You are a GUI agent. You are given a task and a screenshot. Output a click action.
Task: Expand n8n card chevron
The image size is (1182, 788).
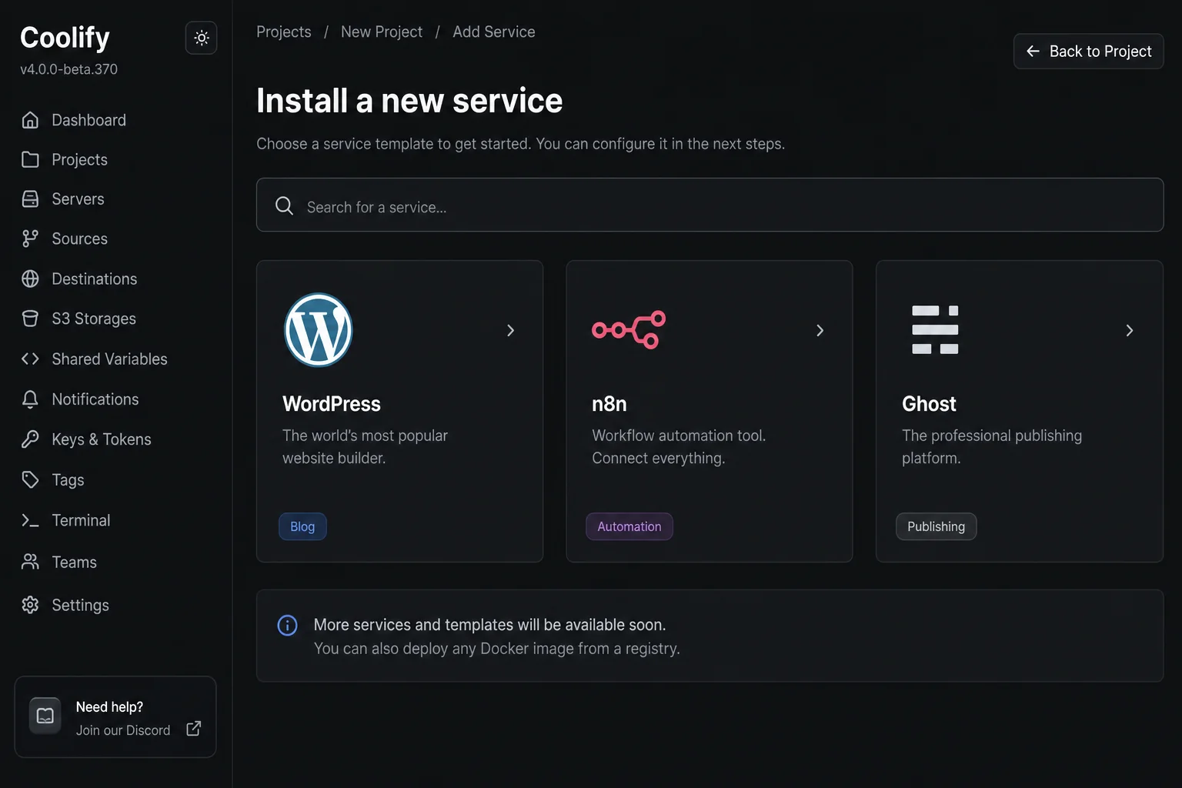click(820, 330)
